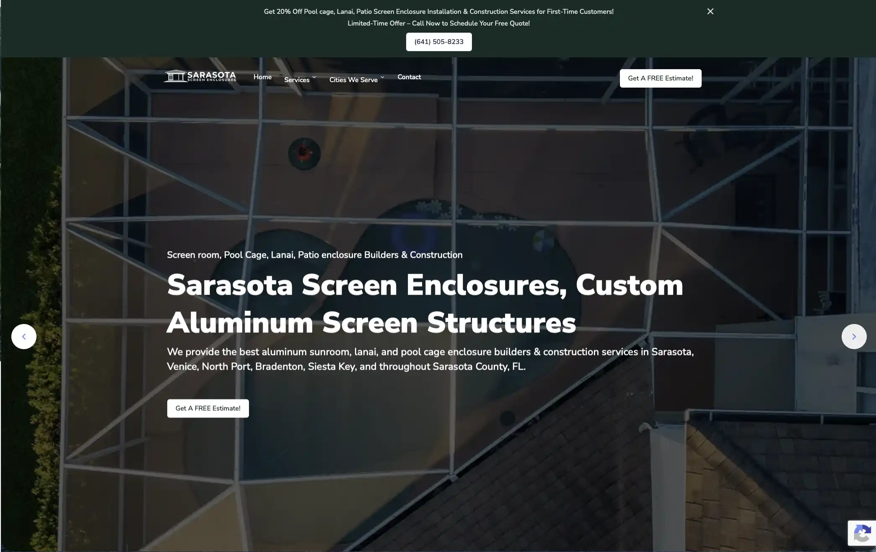Viewport: 876px width, 552px height.
Task: Click hero Get A FREE Estimate button
Action: click(208, 408)
